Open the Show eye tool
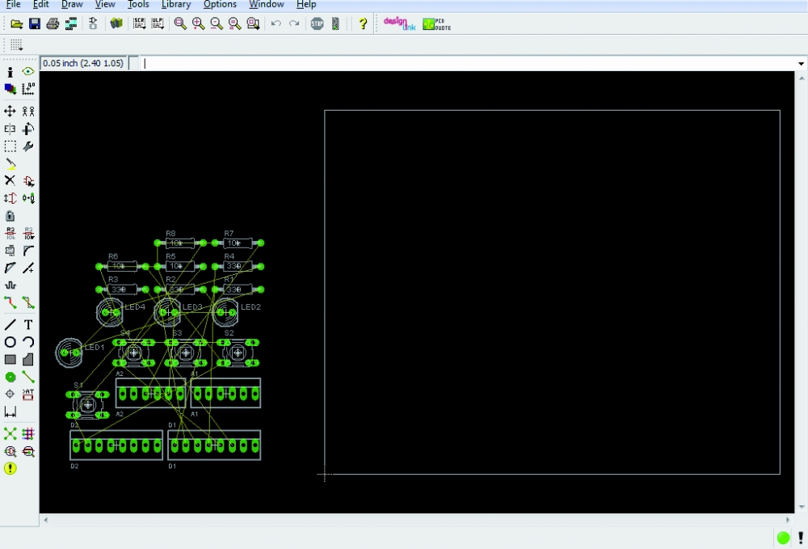 point(28,72)
